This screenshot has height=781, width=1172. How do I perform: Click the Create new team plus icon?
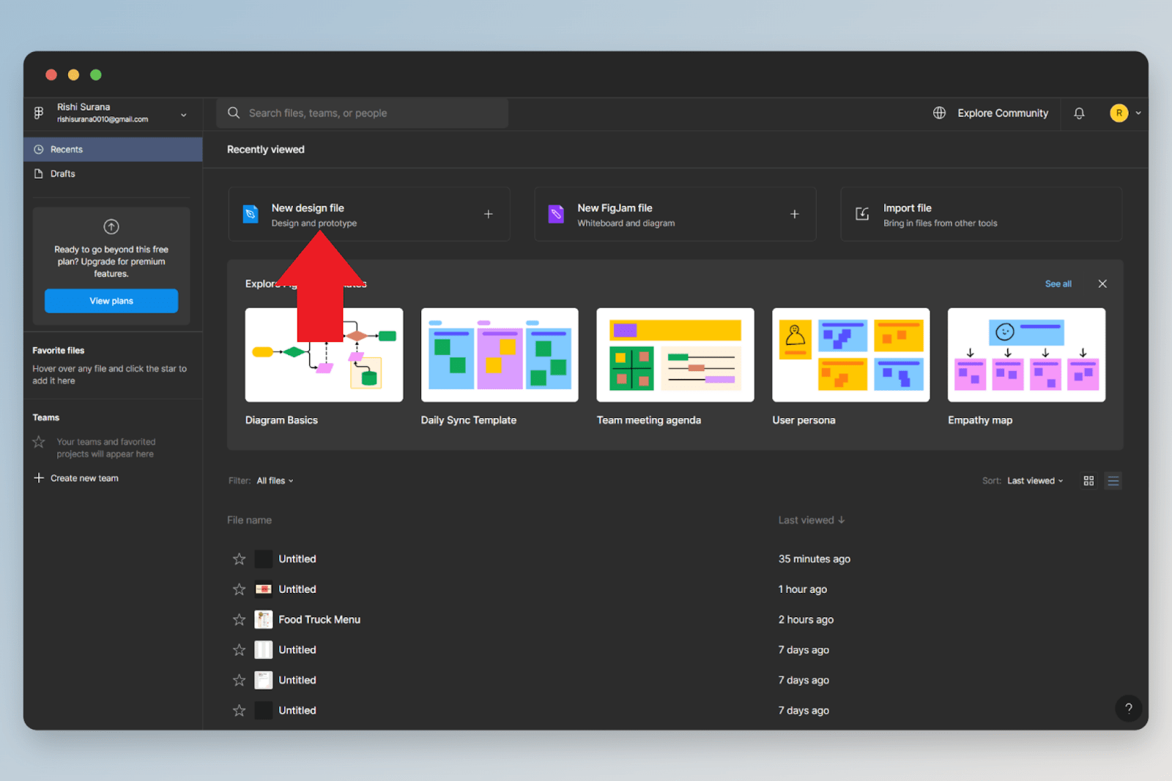tap(38, 478)
